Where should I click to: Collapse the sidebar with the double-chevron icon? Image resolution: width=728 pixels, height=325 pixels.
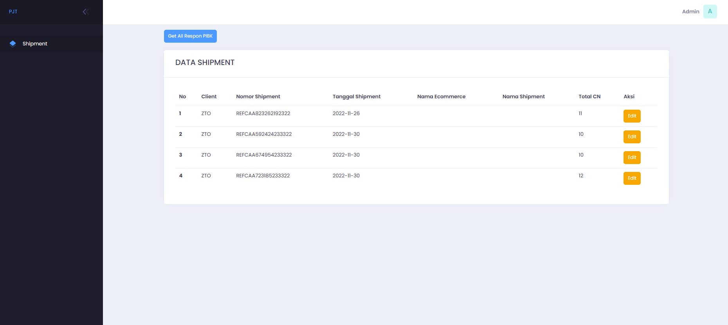[86, 12]
